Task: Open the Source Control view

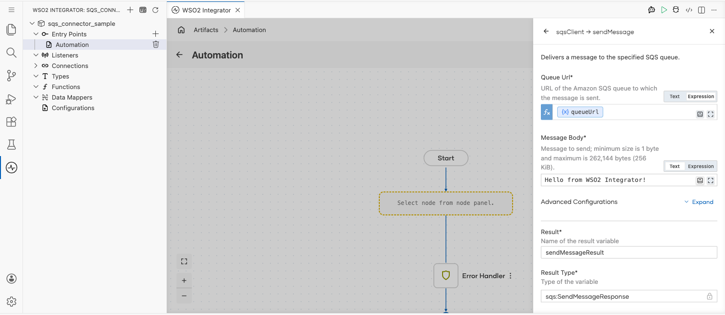Action: [x=12, y=75]
